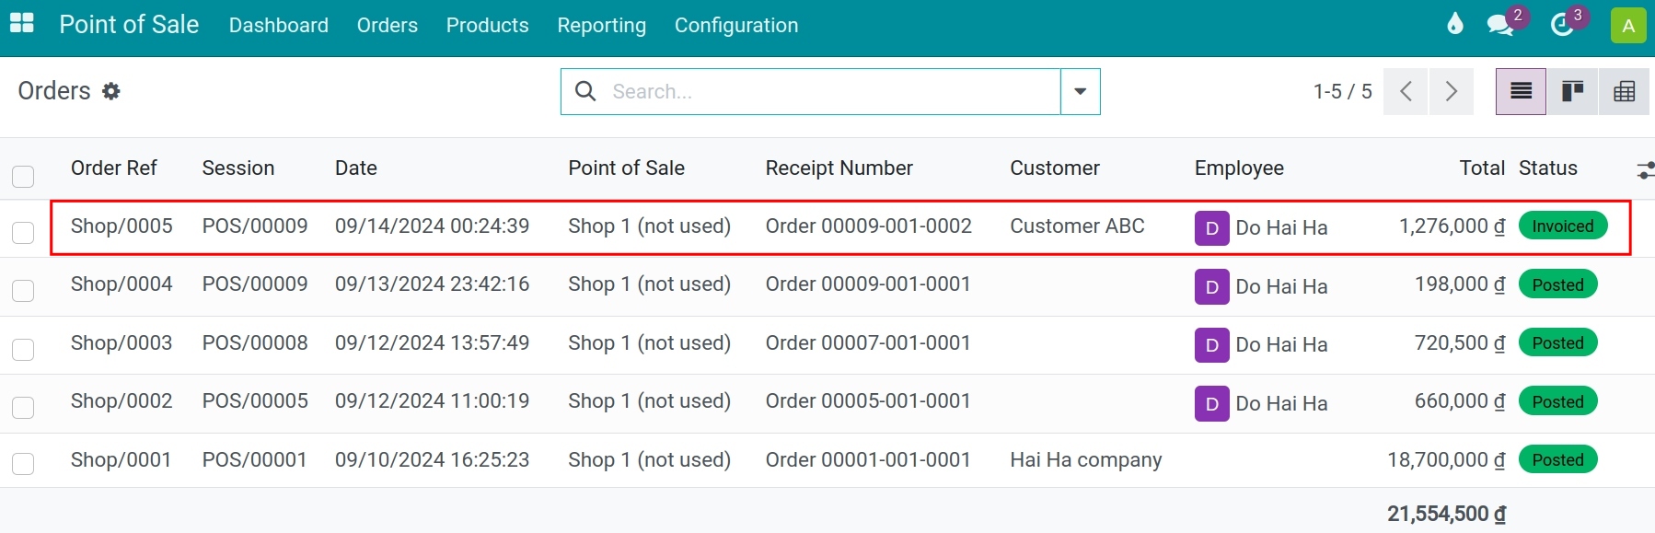
Task: Click total 1,276,000 ₫ cell
Action: pos(1452,226)
